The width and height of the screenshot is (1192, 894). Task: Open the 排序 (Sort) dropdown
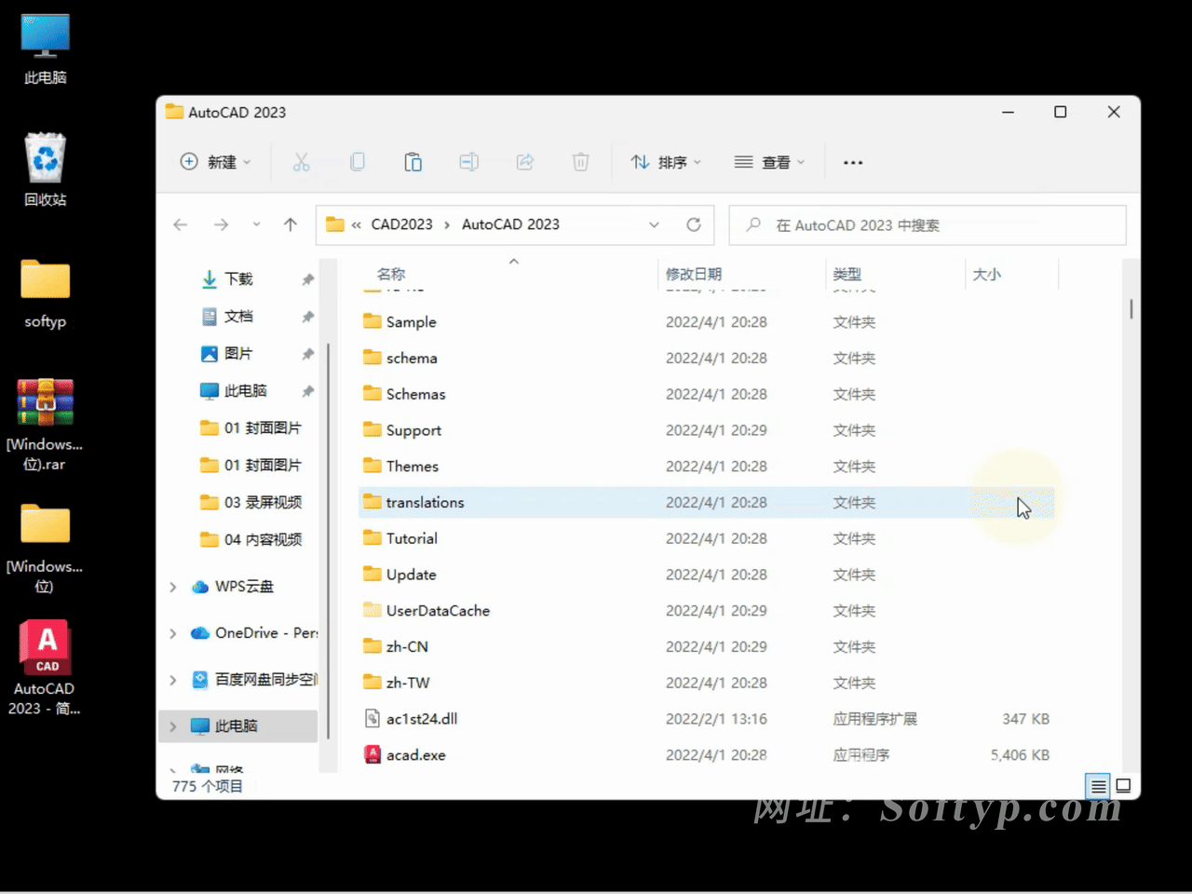(665, 161)
